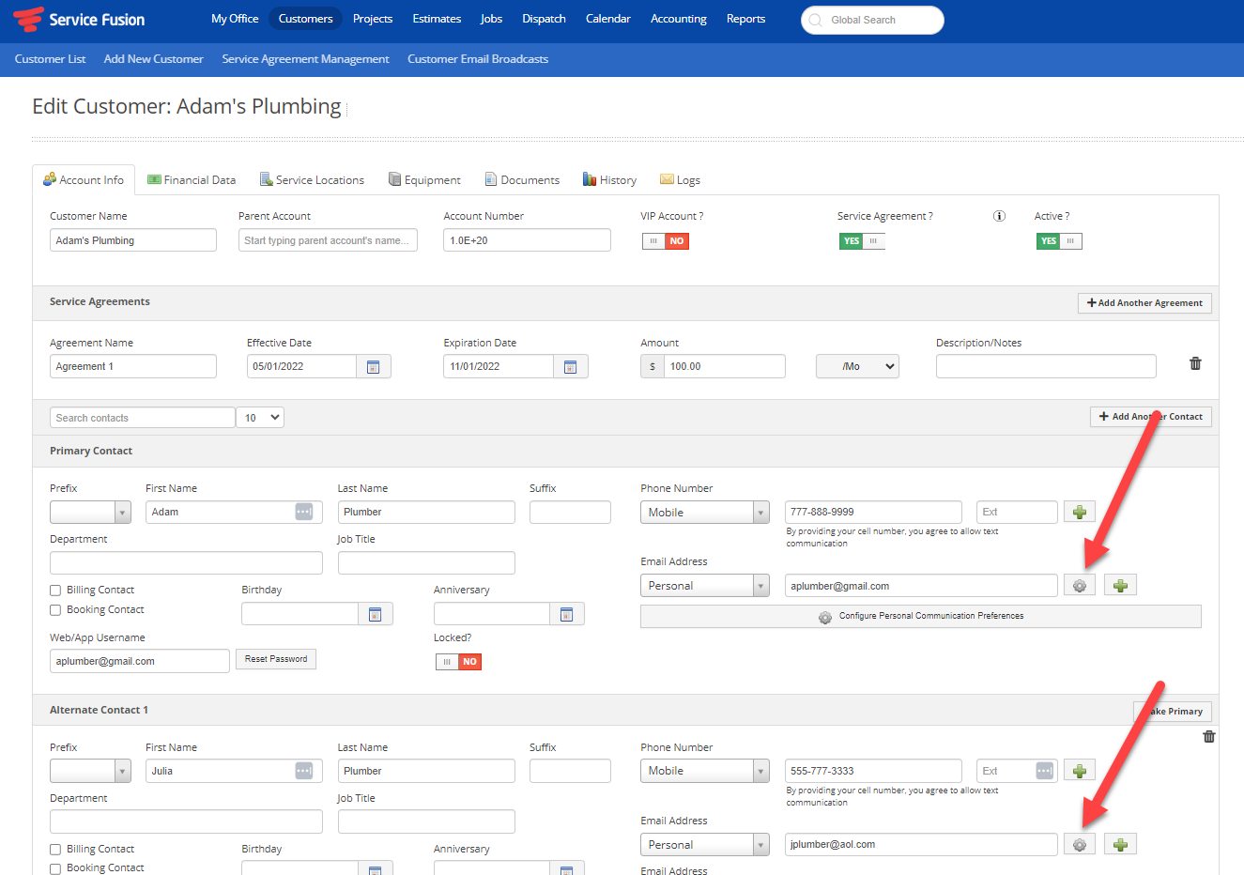Add another phone number for Julia
This screenshot has height=875, width=1244.
[1080, 771]
